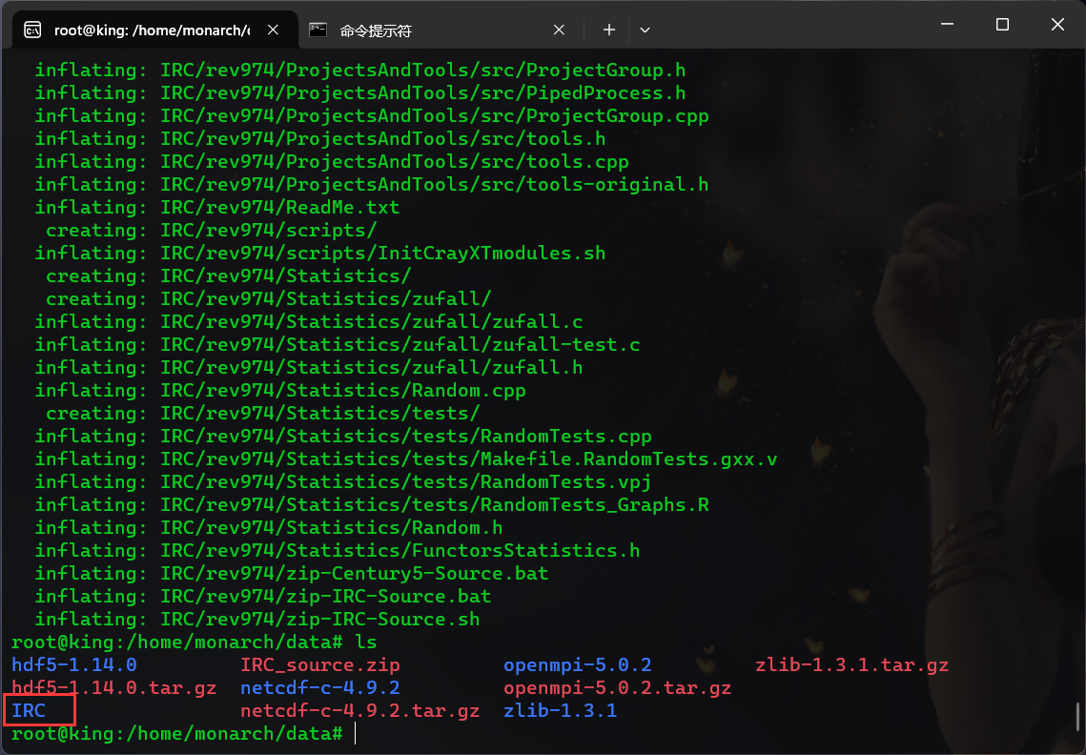This screenshot has width=1086, height=755.
Task: Click the creating IRC/rev974/scripts/ line
Action: (x=212, y=230)
